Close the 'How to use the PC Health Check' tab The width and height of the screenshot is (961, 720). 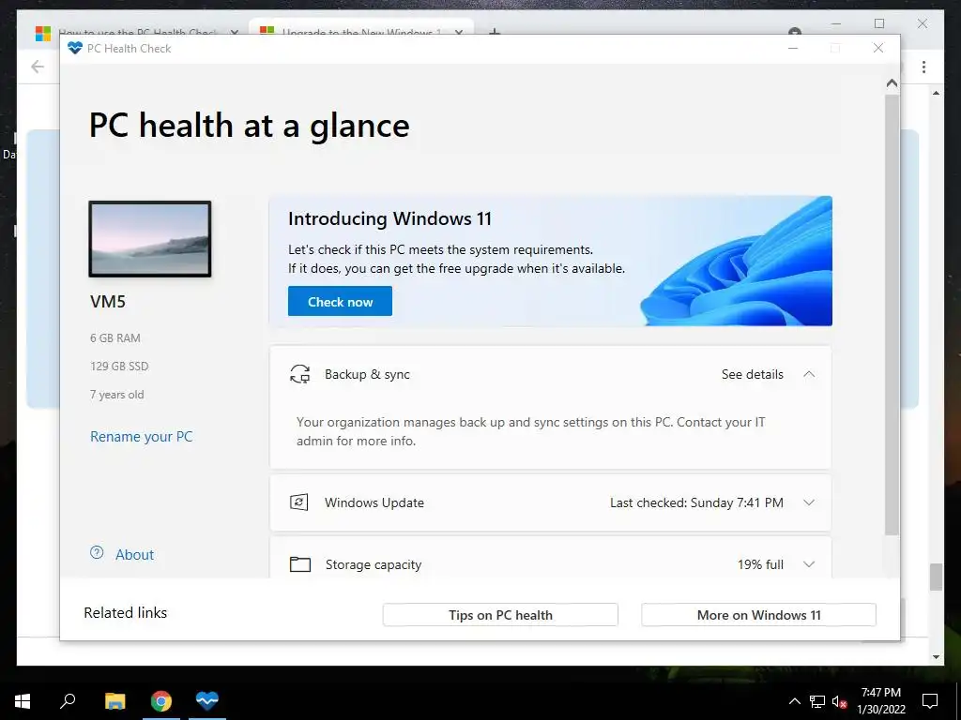[234, 31]
